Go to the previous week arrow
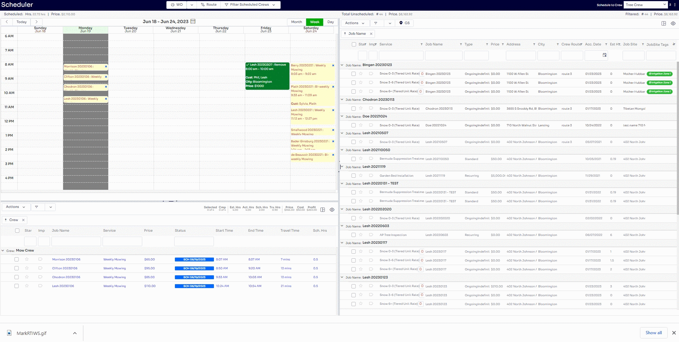The image size is (679, 342). tap(7, 22)
